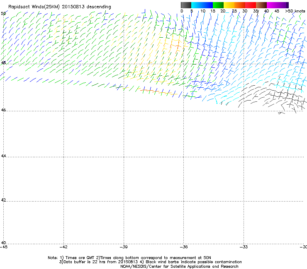The image size is (307, 269).
Task: Click the note line starting 'Note: 1) Times are GMT'
Action: 129,258
